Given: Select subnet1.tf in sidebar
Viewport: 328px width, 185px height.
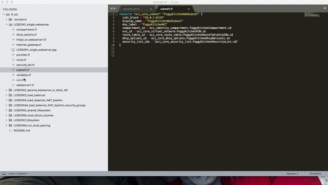Looking at the screenshot, I should tap(23, 70).
